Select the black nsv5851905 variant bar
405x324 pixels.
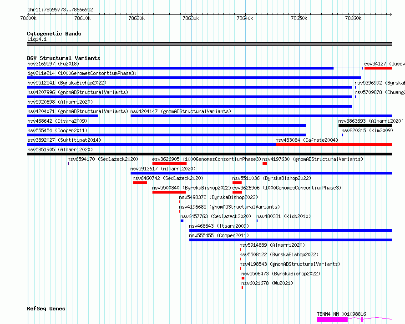tap(209, 154)
